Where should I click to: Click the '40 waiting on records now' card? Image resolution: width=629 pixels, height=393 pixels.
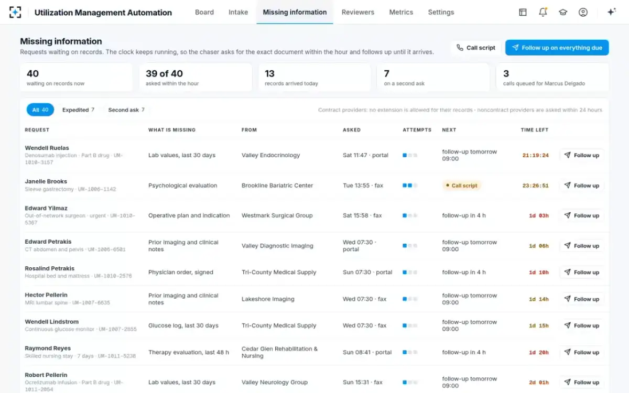[x=76, y=78]
